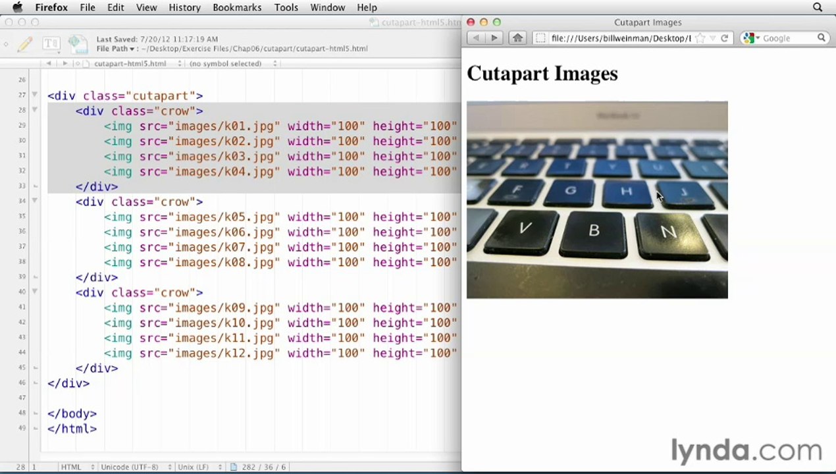
Task: Open the File menu
Action: coord(88,7)
